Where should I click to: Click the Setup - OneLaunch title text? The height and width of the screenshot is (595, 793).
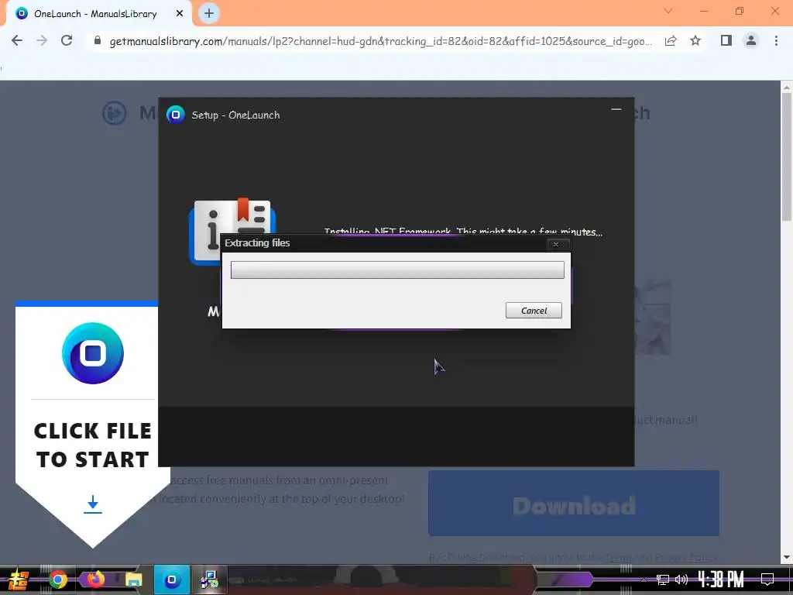(235, 115)
